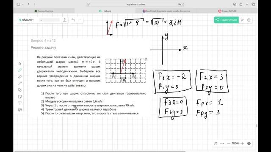
Task: Zoom out with the minus button
Action: coord(229,144)
